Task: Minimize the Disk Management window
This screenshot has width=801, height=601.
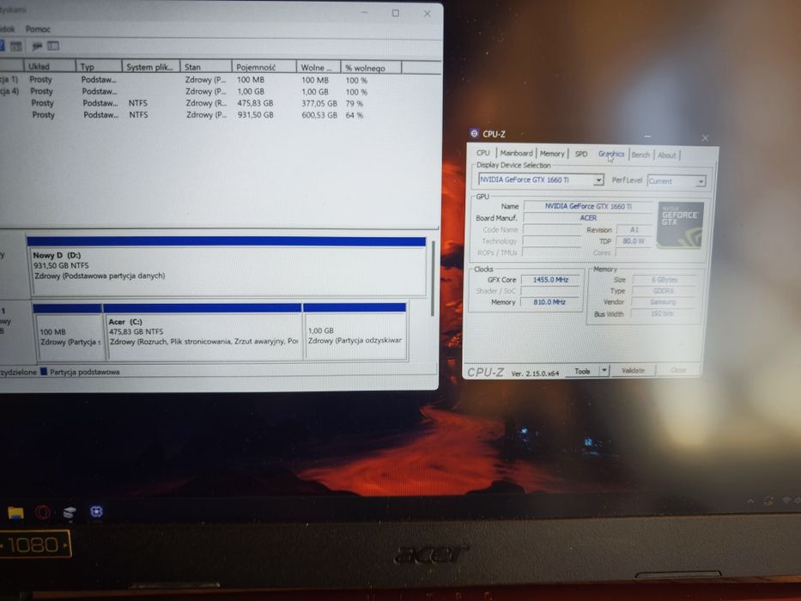Action: [x=364, y=13]
